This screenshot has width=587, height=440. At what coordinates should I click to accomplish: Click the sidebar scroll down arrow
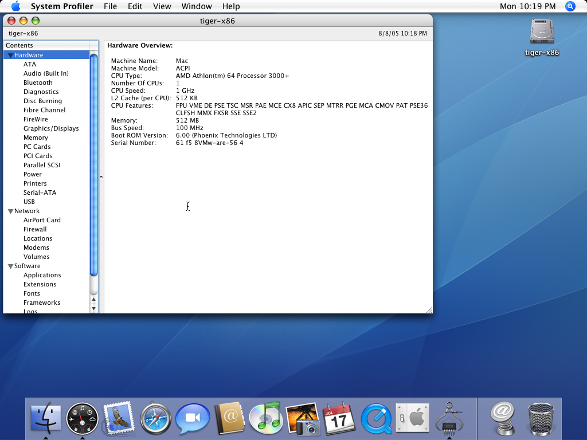pos(93,309)
